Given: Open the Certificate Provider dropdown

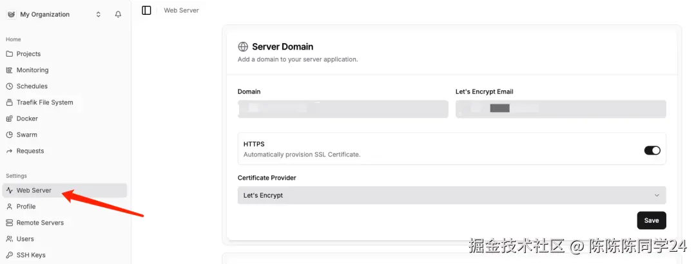Looking at the screenshot, I should 451,195.
